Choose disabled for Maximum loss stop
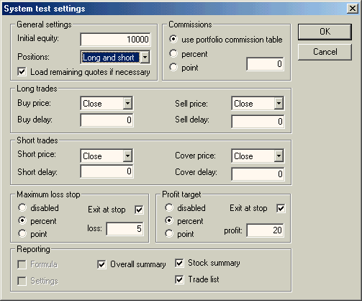Viewport: 362px width, 301px height. click(x=22, y=207)
